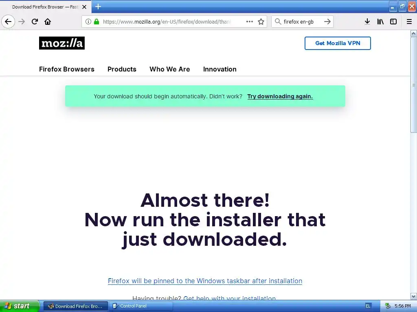The width and height of the screenshot is (417, 312).
Task: Go back to the previous page
Action: point(8,22)
